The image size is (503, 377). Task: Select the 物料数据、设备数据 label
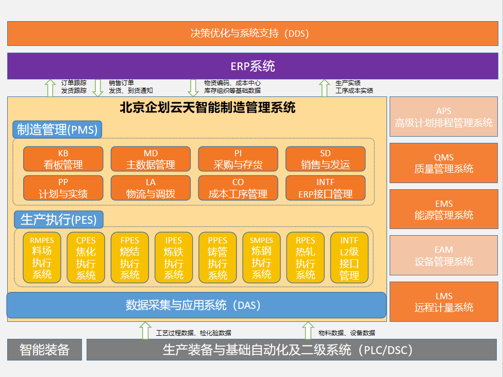tap(346, 333)
